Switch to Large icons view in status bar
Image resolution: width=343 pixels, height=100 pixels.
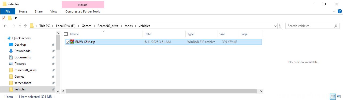[339, 97]
